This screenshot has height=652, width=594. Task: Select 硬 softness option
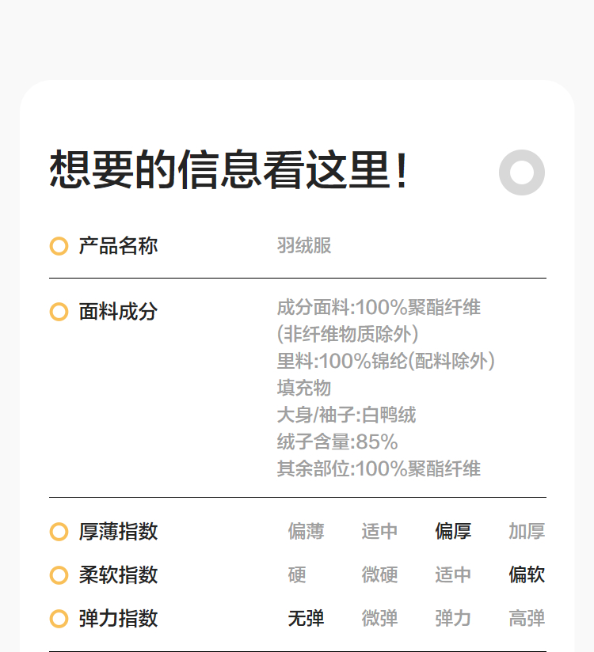(297, 575)
